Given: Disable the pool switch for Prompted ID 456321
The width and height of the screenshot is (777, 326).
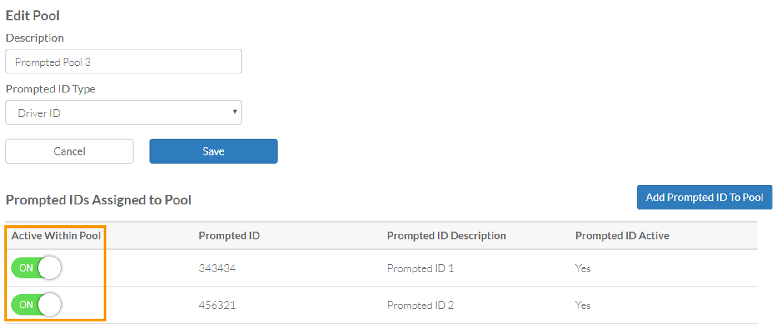Looking at the screenshot, I should 36,305.
